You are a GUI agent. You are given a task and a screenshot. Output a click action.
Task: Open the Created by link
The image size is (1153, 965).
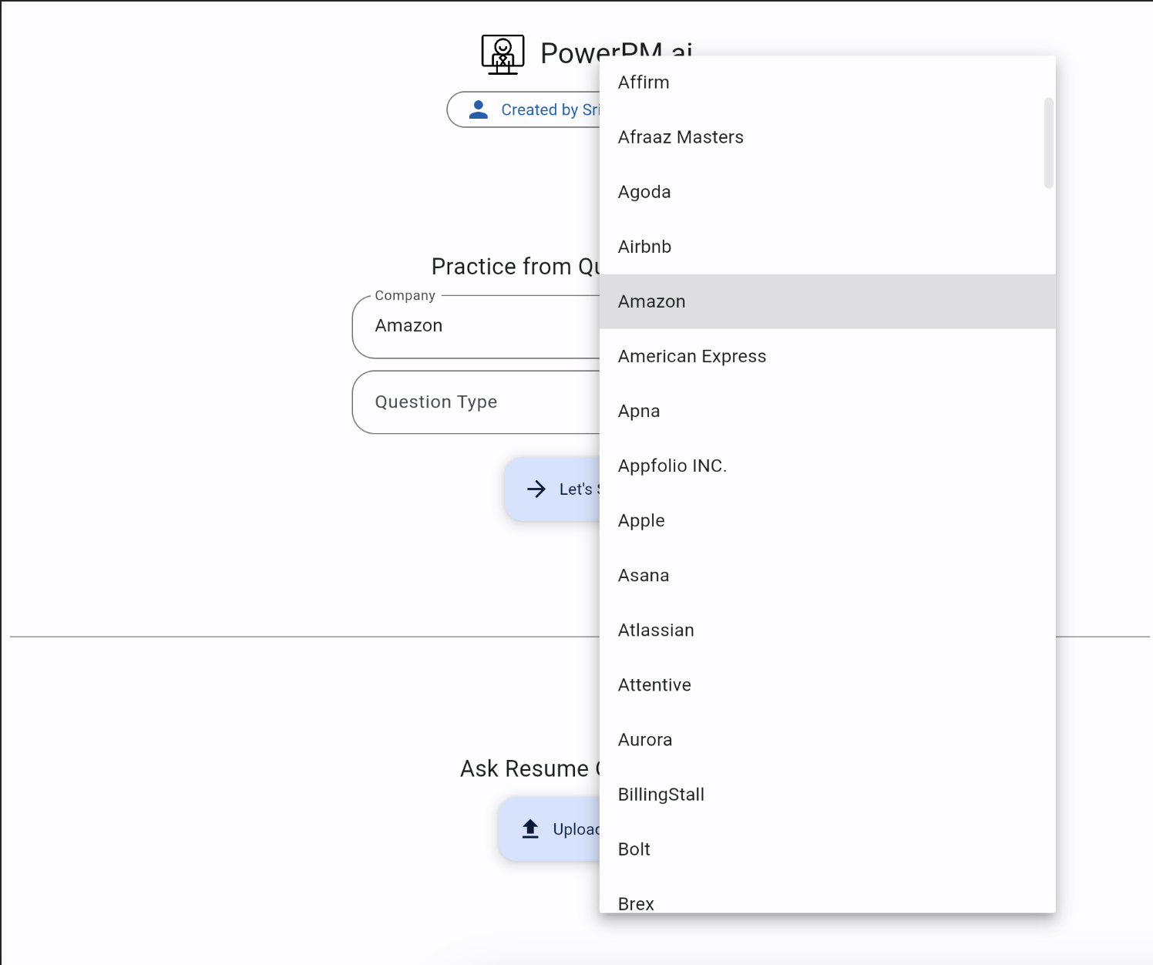pyautogui.click(x=524, y=109)
